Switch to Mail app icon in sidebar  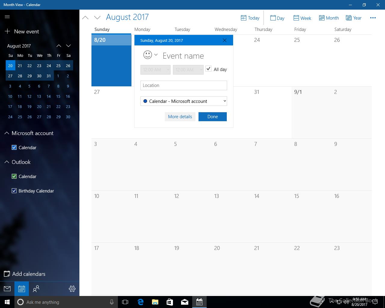pyautogui.click(x=7, y=289)
